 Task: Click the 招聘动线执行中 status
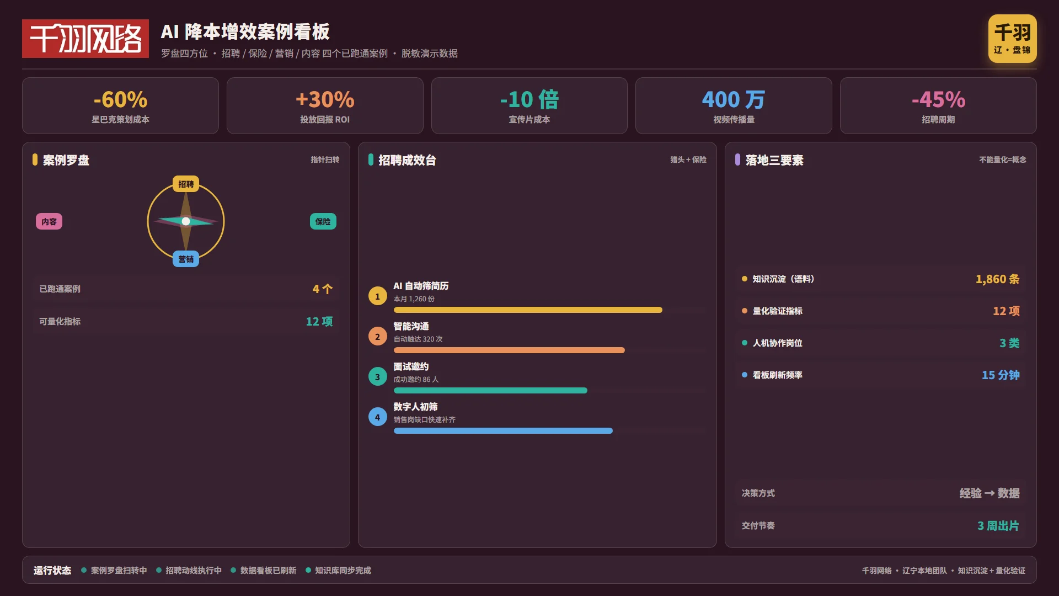pos(189,571)
